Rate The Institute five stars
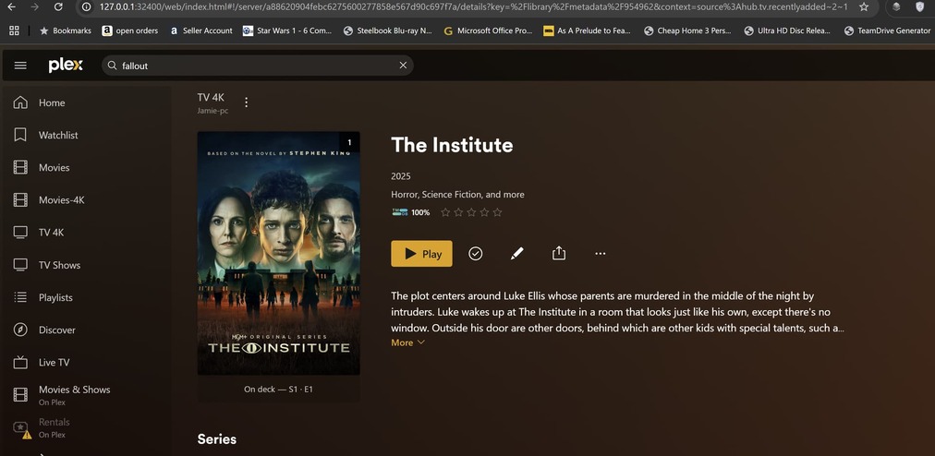This screenshot has height=456, width=935. click(x=497, y=212)
